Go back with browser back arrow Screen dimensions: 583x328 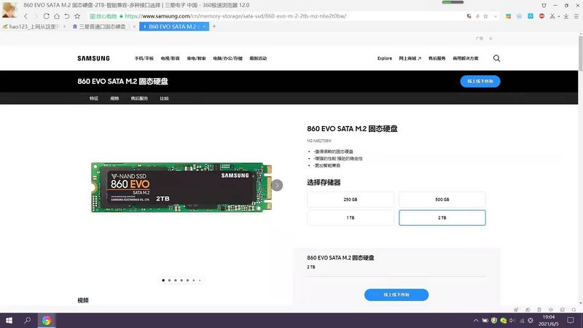[26, 16]
